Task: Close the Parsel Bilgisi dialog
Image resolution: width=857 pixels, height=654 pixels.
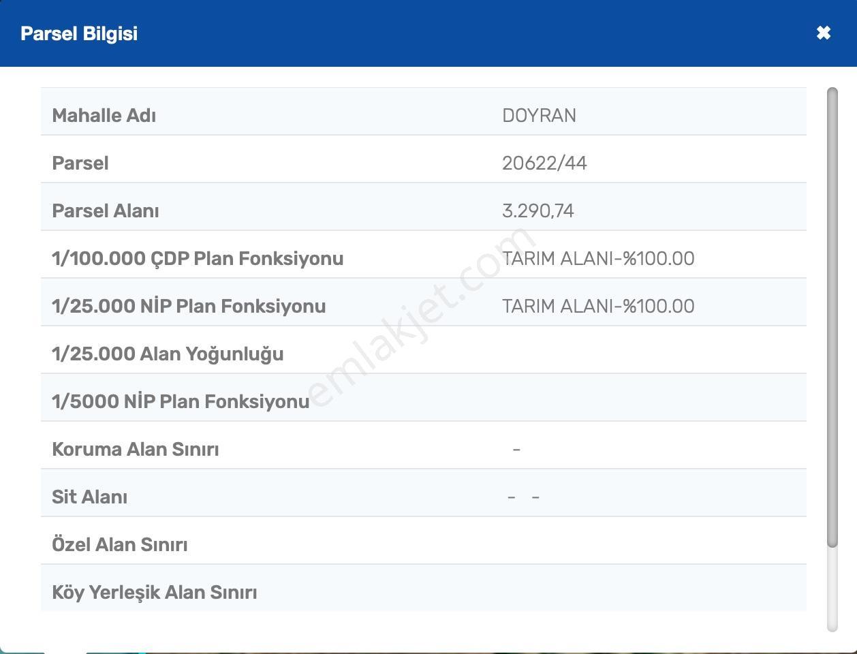Action: click(x=823, y=33)
